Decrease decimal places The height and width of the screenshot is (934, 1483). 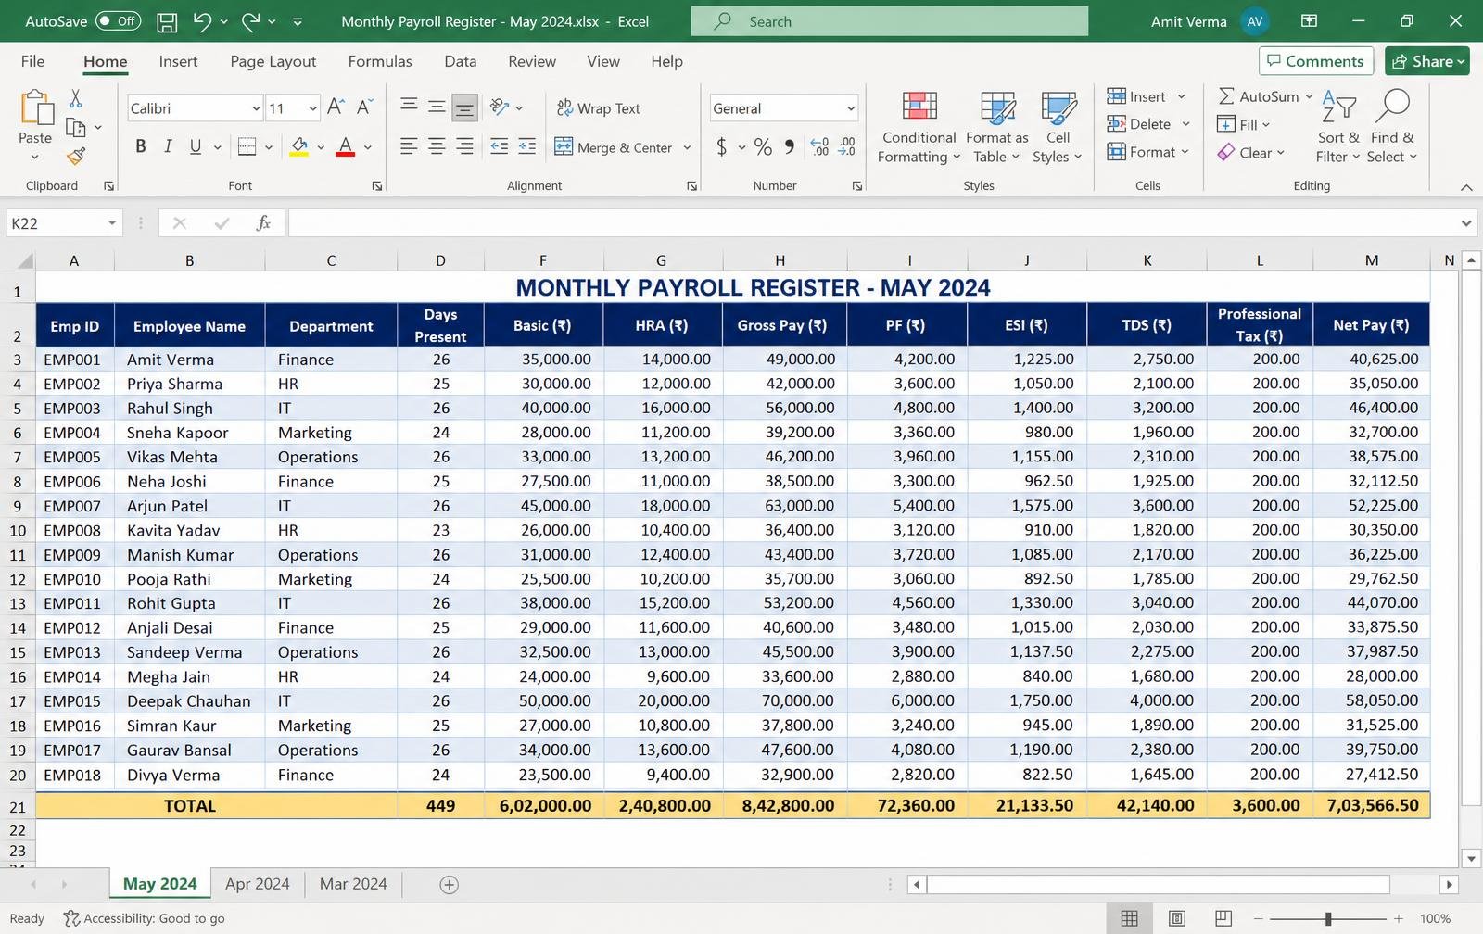[x=847, y=146]
